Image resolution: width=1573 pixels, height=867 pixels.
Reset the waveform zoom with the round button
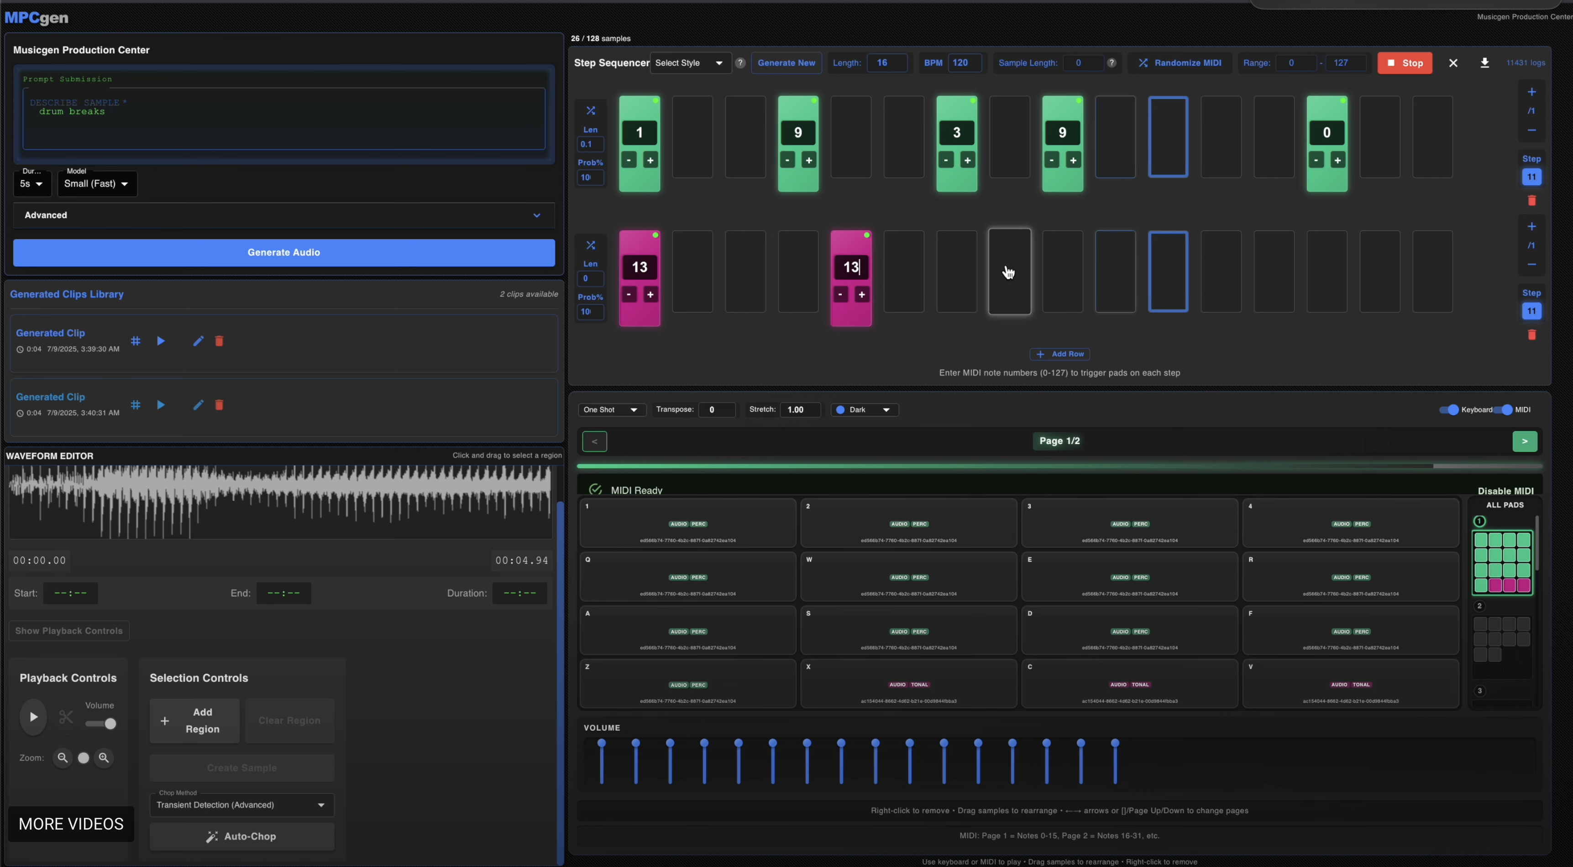tap(84, 757)
